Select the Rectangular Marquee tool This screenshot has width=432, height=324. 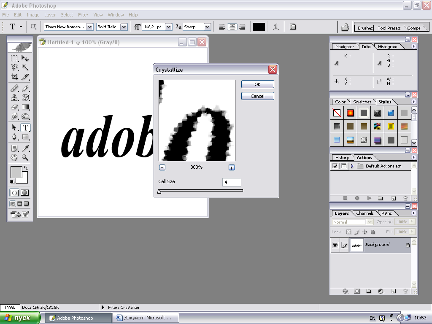pos(14,58)
